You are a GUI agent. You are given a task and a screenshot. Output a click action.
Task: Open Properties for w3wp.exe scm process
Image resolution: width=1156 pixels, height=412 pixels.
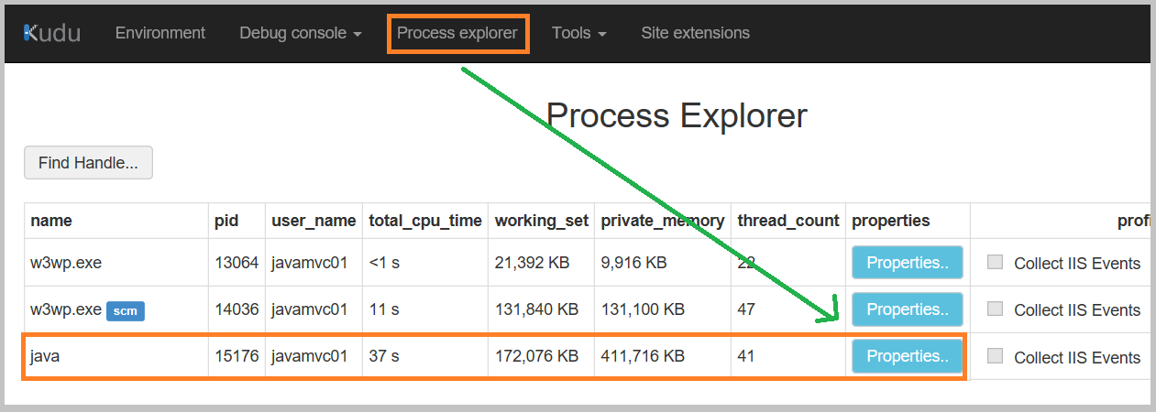coord(907,309)
